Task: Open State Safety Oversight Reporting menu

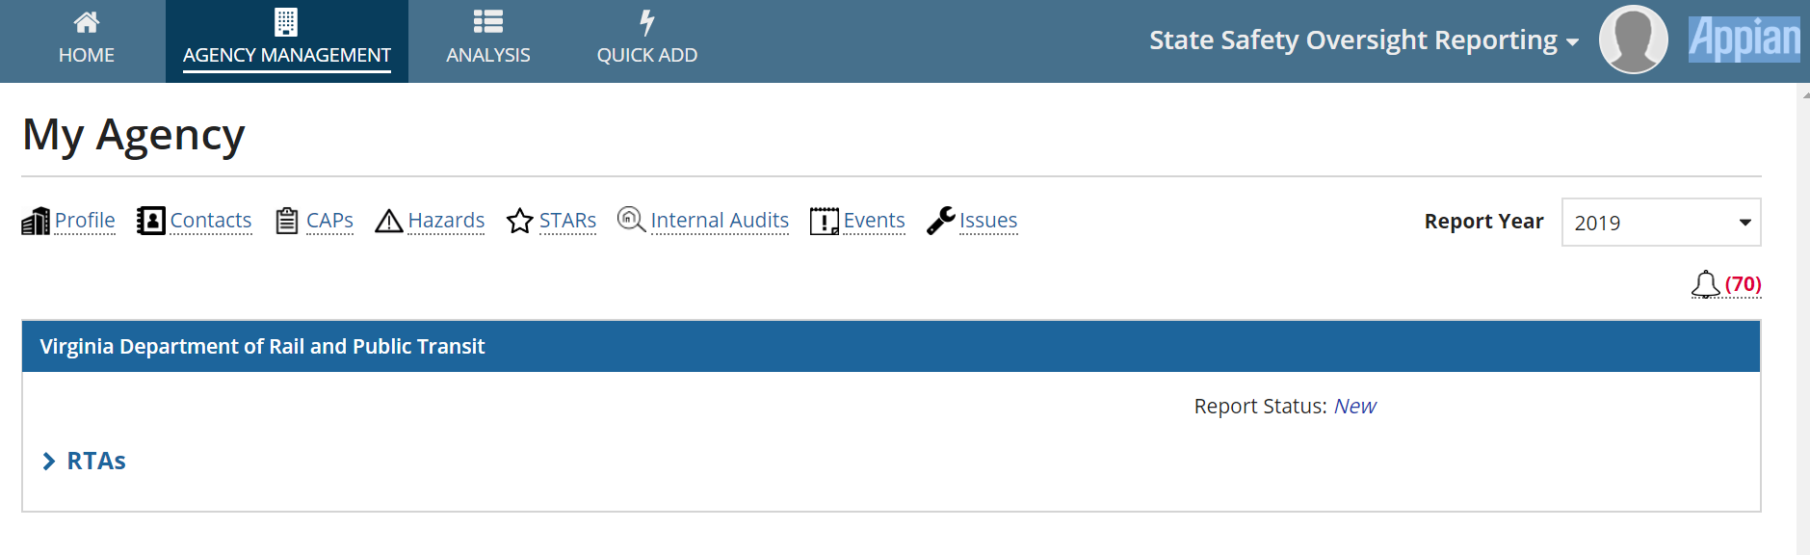Action: pos(1363,40)
